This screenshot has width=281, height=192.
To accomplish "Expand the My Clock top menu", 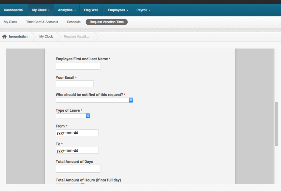I will pyautogui.click(x=41, y=10).
